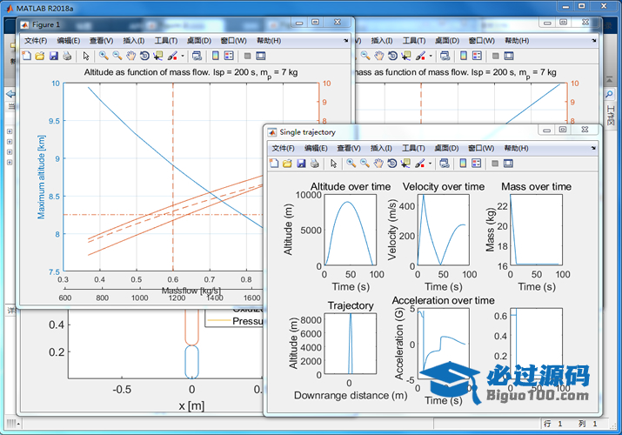Hide Plot Tools in Single trajectory toolbar
Viewport: 622px width, 435px height.
pos(495,164)
